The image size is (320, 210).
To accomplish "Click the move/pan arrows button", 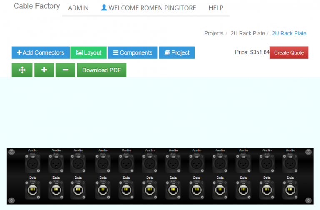I will tap(22, 70).
